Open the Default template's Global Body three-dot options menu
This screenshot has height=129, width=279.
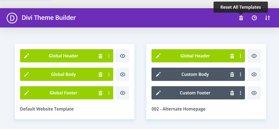point(109,75)
